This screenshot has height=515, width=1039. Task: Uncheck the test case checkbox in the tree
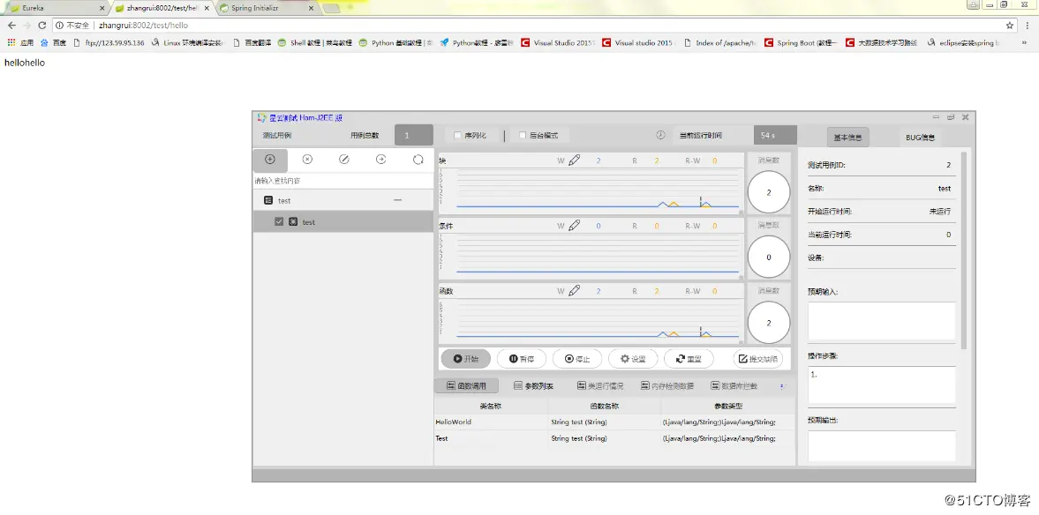279,221
